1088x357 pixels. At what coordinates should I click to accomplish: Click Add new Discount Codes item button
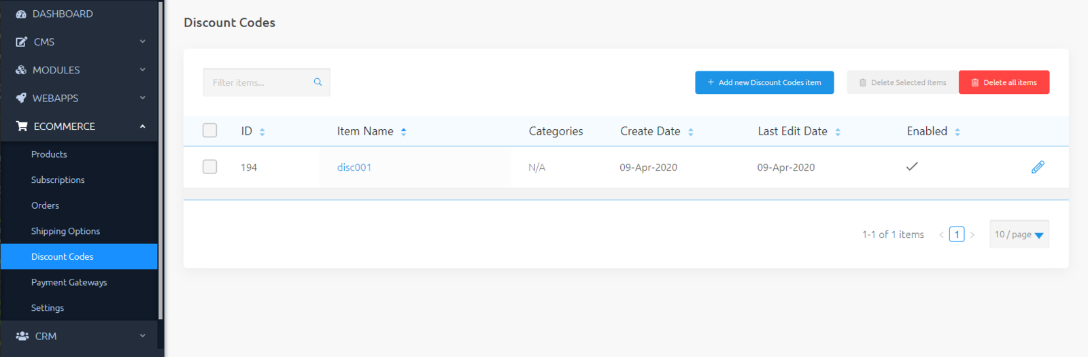(x=764, y=82)
